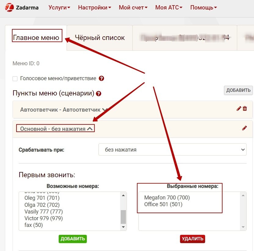The height and width of the screenshot is (251, 254).
Task: Open the Моя АТС menu
Action: point(169,7)
